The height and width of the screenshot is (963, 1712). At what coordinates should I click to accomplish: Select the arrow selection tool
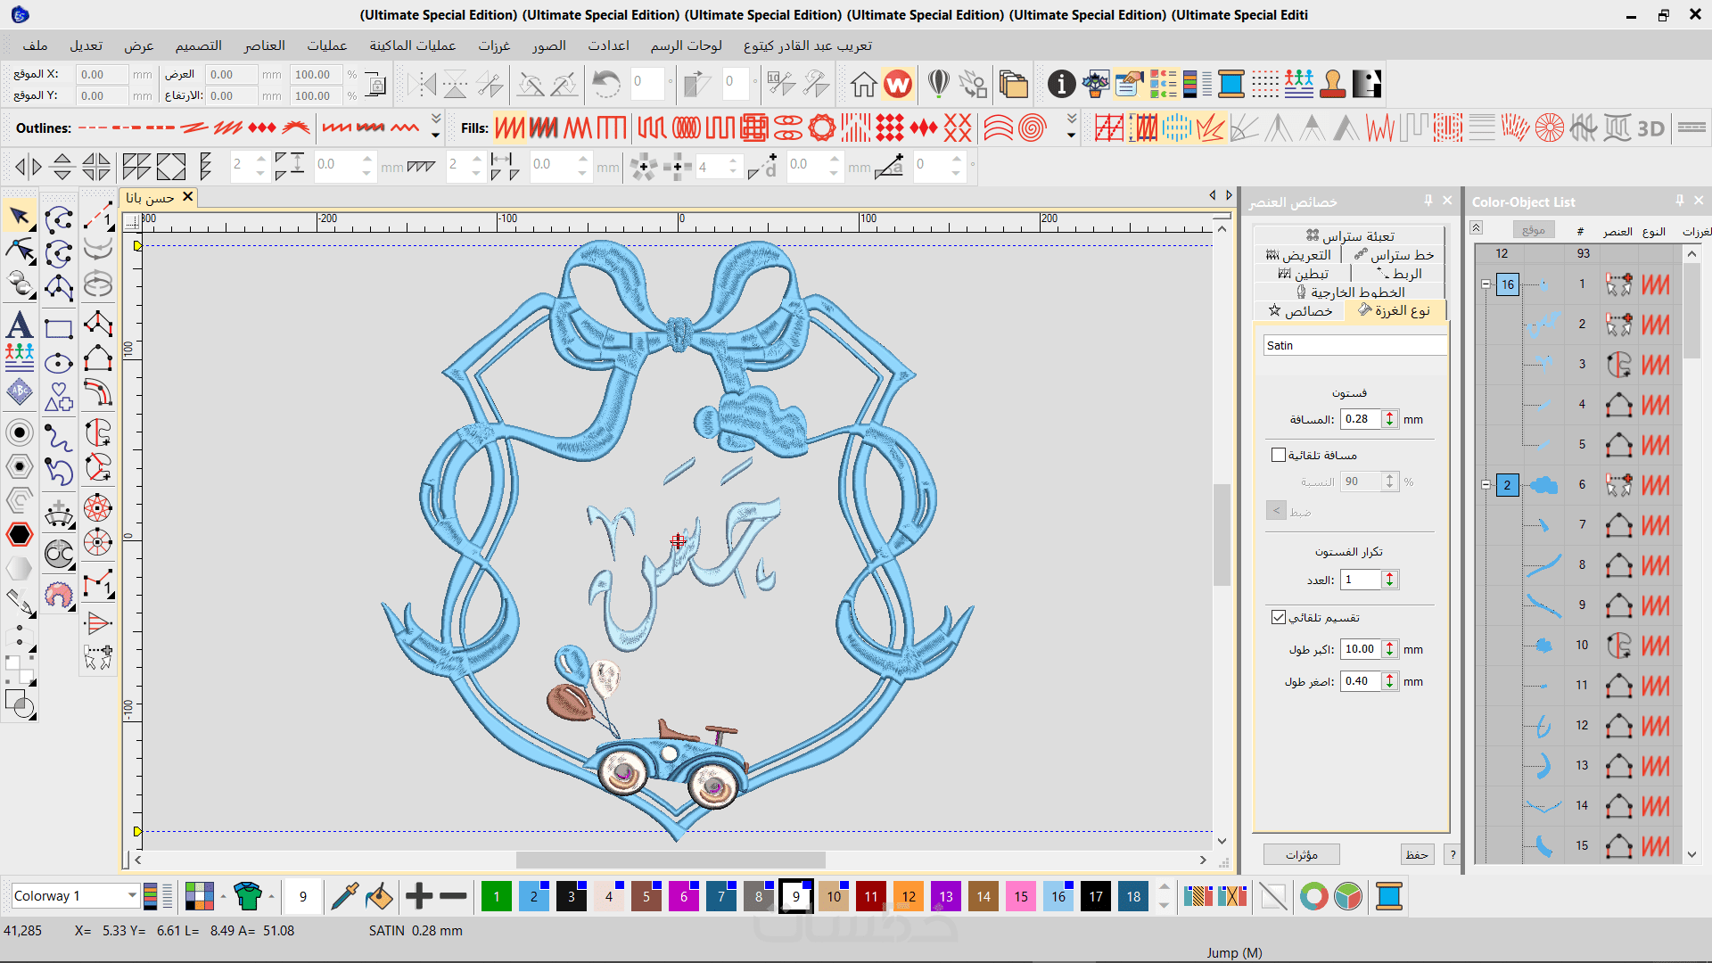20,217
